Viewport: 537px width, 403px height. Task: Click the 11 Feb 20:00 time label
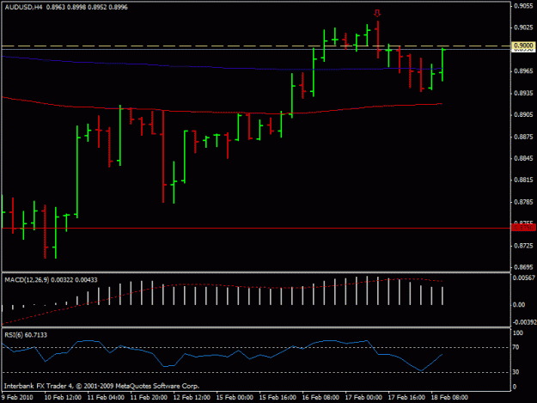(149, 398)
